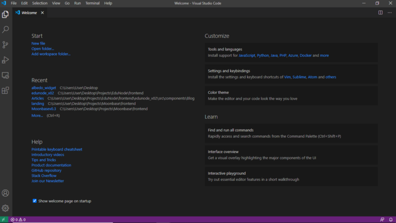Open the Interactive playground card
This screenshot has width=396, height=223.
click(x=291, y=176)
